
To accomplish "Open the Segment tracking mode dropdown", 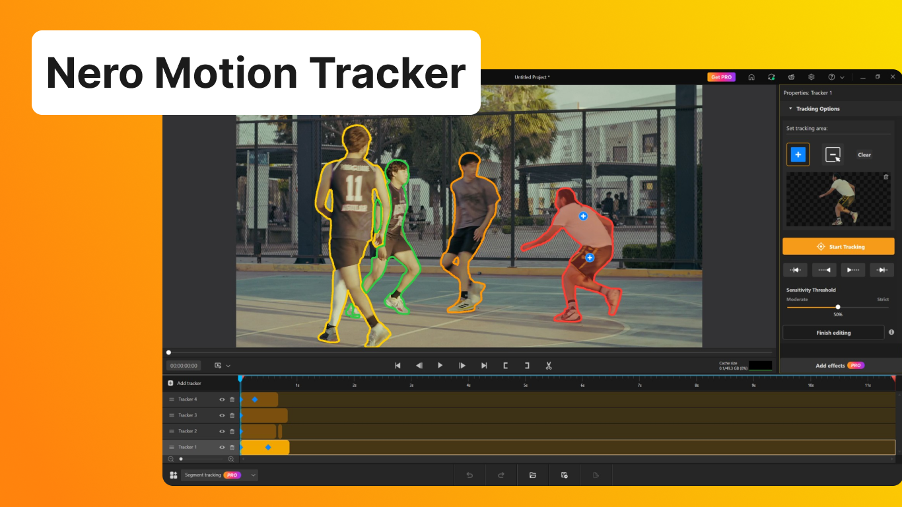I will (254, 475).
